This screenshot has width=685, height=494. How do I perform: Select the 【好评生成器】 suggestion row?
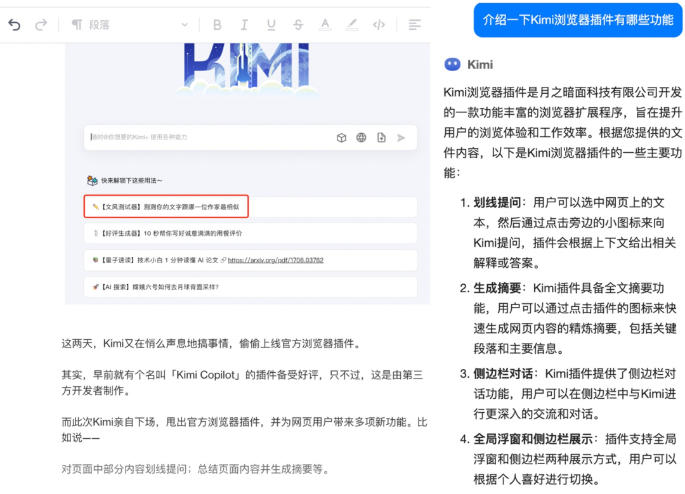pyautogui.click(x=251, y=233)
